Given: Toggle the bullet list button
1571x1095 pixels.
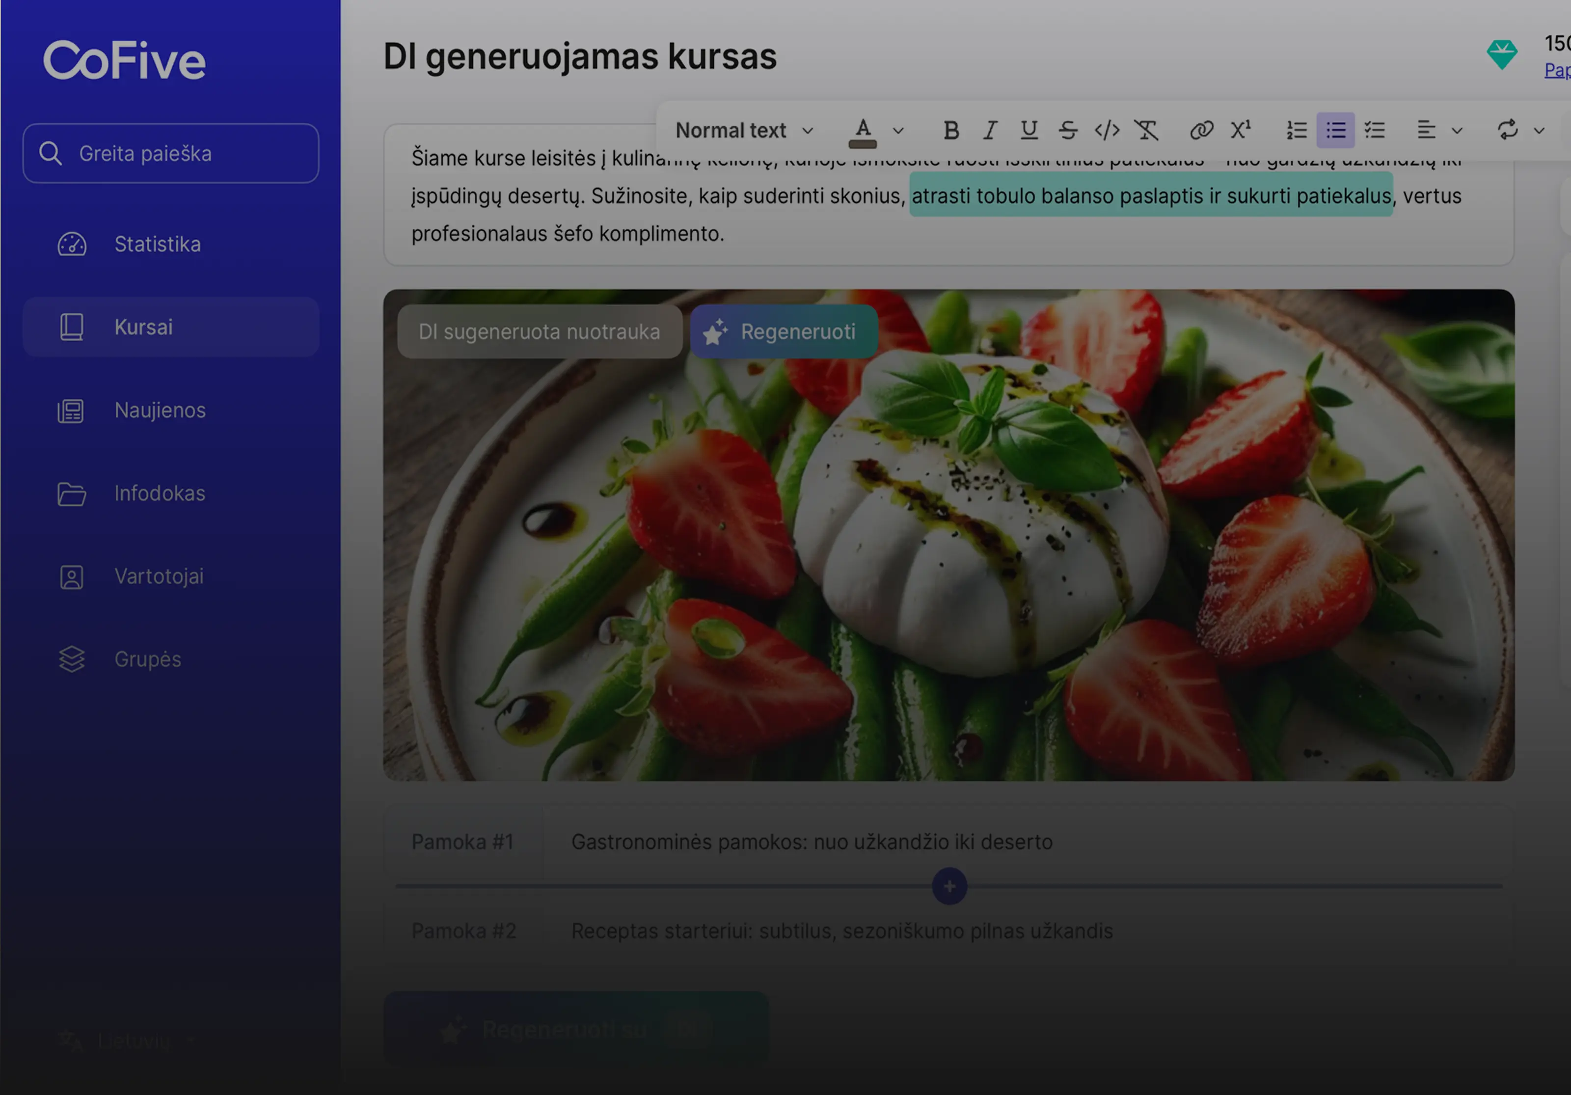Looking at the screenshot, I should click(x=1335, y=130).
